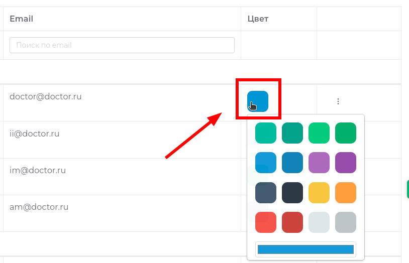
Task: Type in the email search field
Action: (x=122, y=45)
